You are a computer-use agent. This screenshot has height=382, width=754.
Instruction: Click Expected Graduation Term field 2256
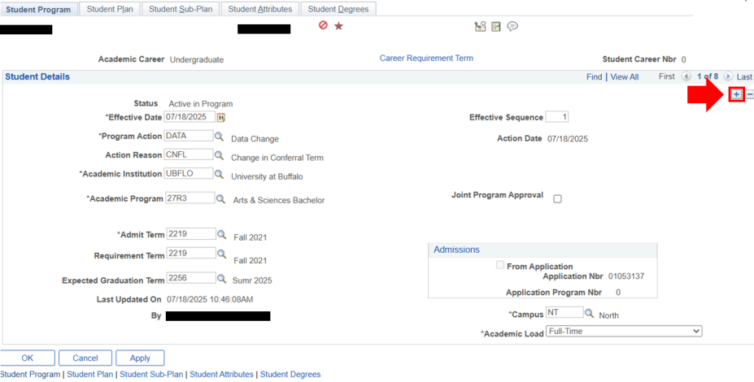click(x=191, y=278)
